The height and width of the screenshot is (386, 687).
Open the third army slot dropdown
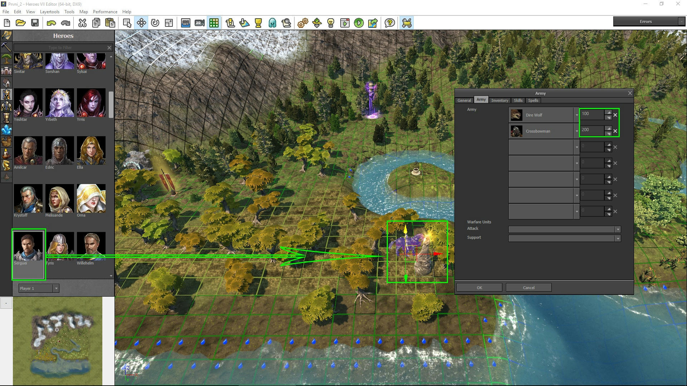pos(576,147)
